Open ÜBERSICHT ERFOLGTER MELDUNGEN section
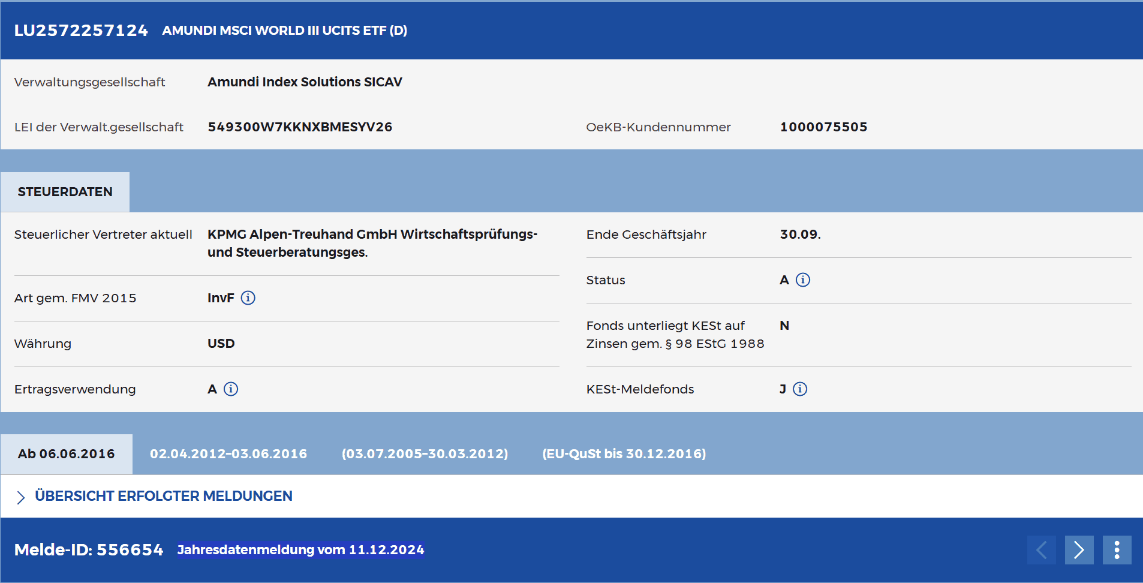 pos(164,496)
